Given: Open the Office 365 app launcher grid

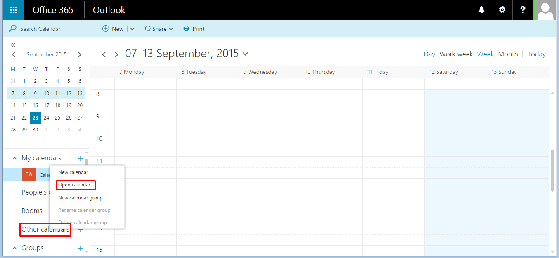Looking at the screenshot, I should click(x=14, y=10).
